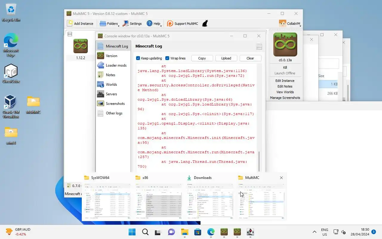Click the Upload log button
Image resolution: width=382 pixels, height=239 pixels.
tap(226, 58)
